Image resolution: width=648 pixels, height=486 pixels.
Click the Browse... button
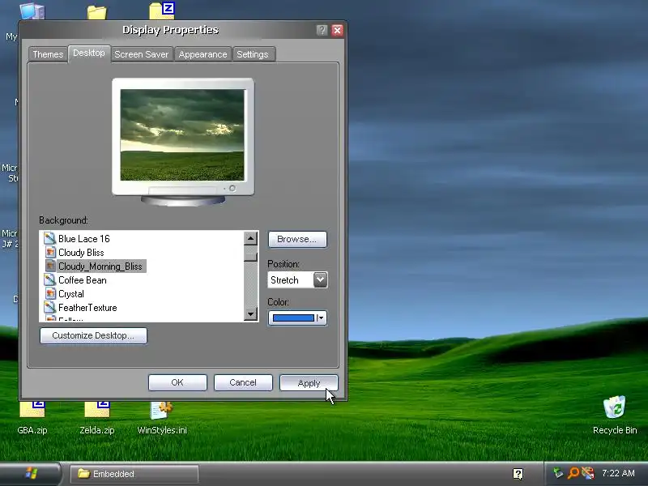click(x=297, y=239)
